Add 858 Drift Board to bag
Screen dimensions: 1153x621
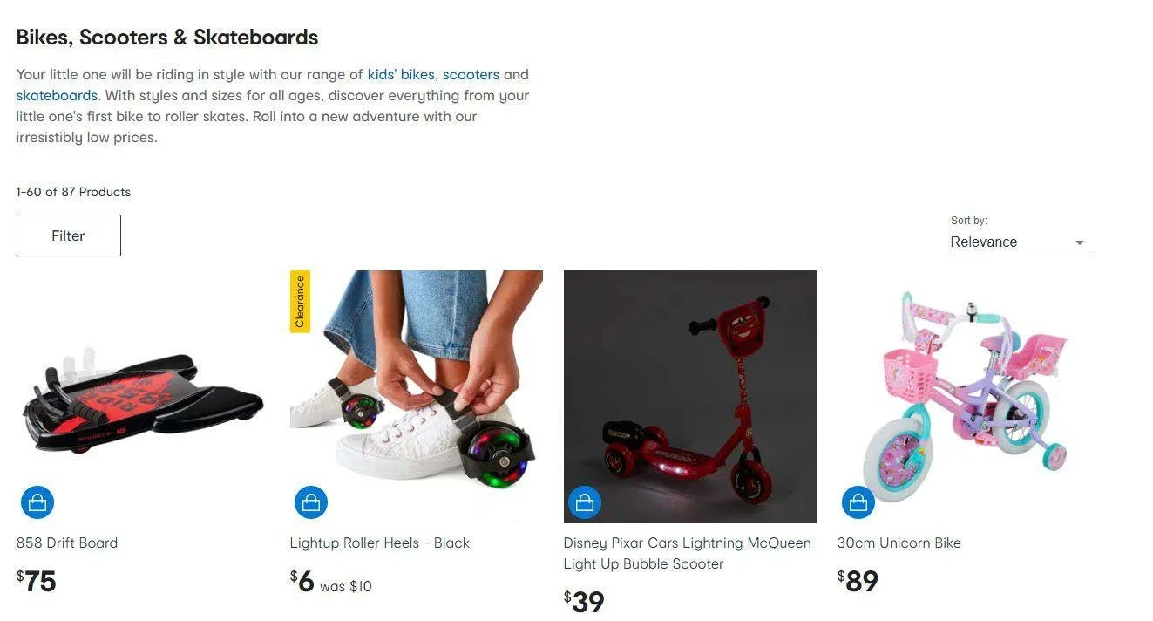(37, 502)
